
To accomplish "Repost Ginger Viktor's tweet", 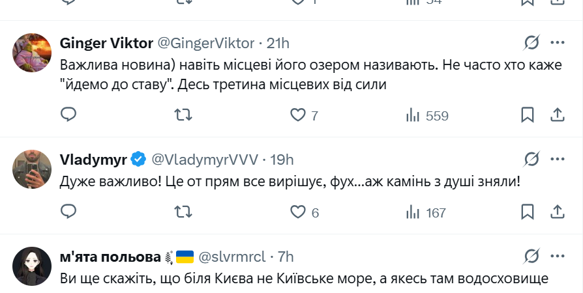I will tap(183, 115).
